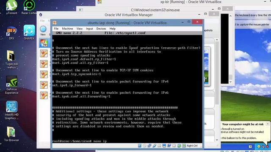Click the keyboard capture arrow icon
Screen dimensions: 271x152
(x=184, y=146)
